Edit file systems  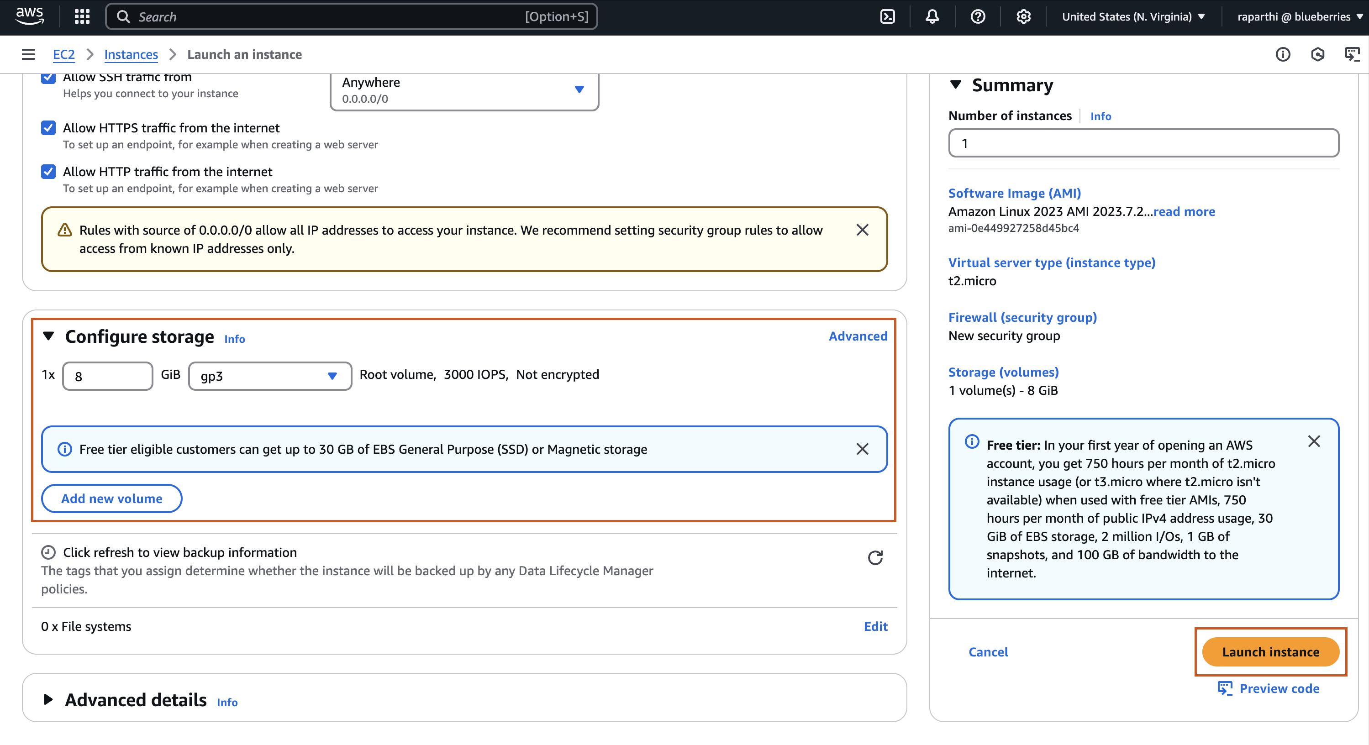tap(876, 626)
